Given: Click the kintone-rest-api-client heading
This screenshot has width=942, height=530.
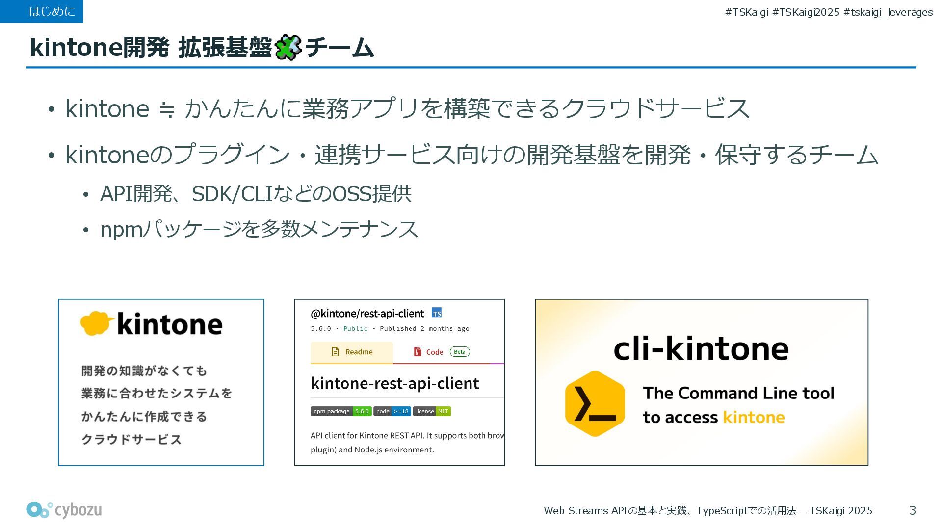Looking at the screenshot, I should click(395, 383).
